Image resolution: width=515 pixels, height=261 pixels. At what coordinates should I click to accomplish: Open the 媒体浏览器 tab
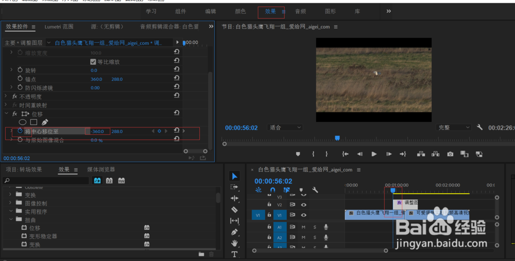tap(101, 170)
